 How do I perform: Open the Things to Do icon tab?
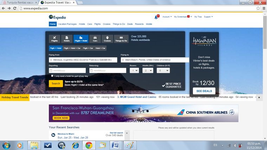[121, 39]
